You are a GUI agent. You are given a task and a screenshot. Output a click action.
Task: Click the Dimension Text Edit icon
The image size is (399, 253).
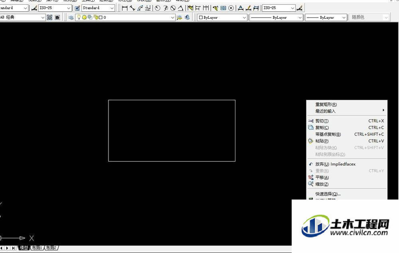click(x=248, y=8)
